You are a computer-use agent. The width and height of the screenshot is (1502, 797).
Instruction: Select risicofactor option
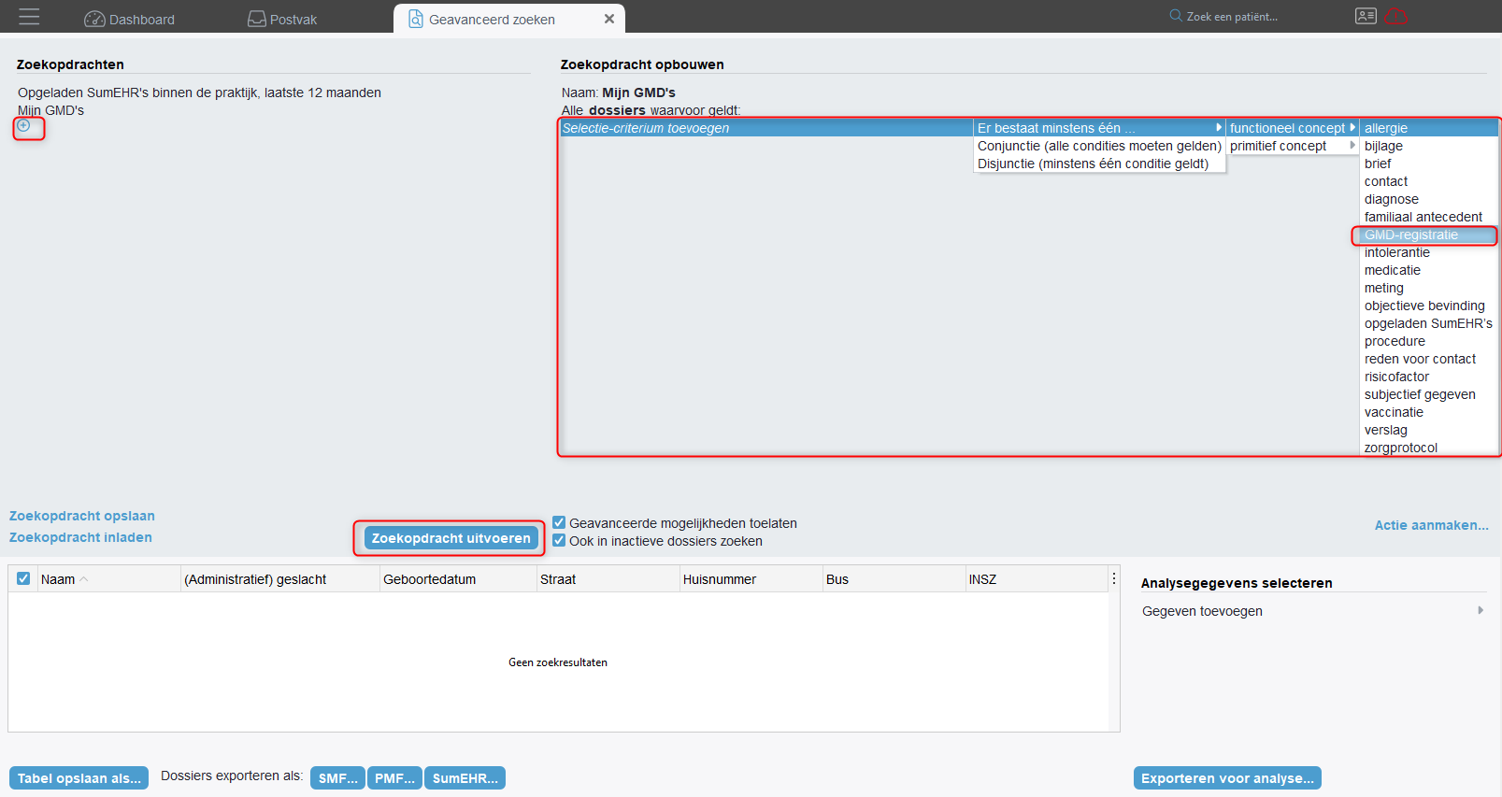1429,377
